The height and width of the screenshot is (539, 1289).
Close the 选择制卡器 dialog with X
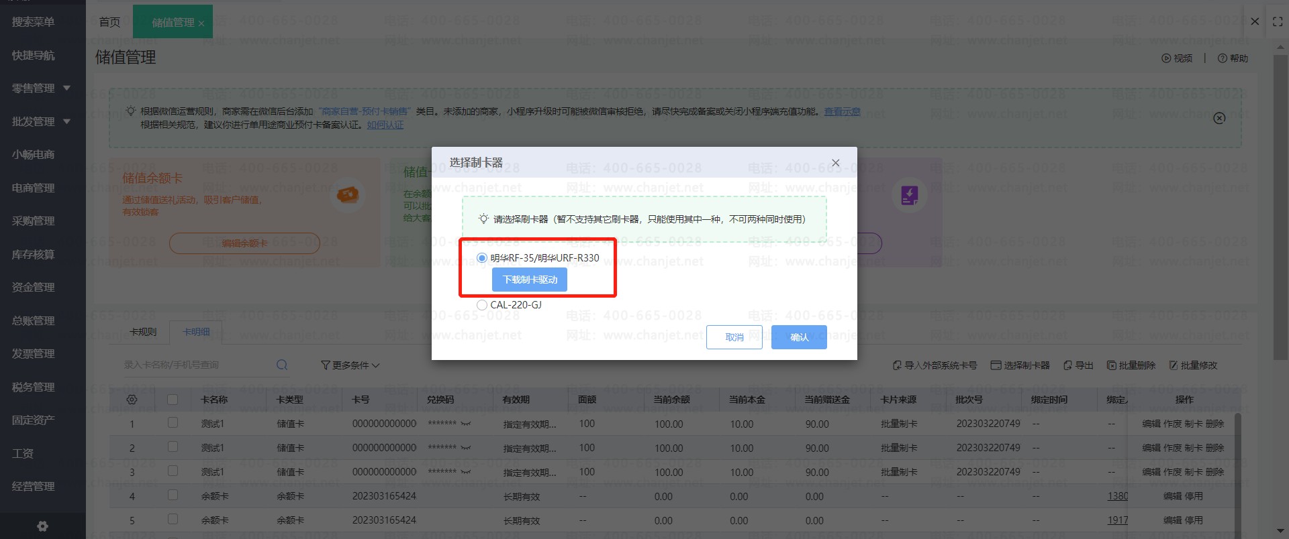(x=836, y=163)
